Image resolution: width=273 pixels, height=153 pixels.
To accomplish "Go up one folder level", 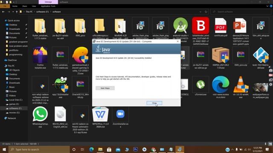I will click(17, 12).
